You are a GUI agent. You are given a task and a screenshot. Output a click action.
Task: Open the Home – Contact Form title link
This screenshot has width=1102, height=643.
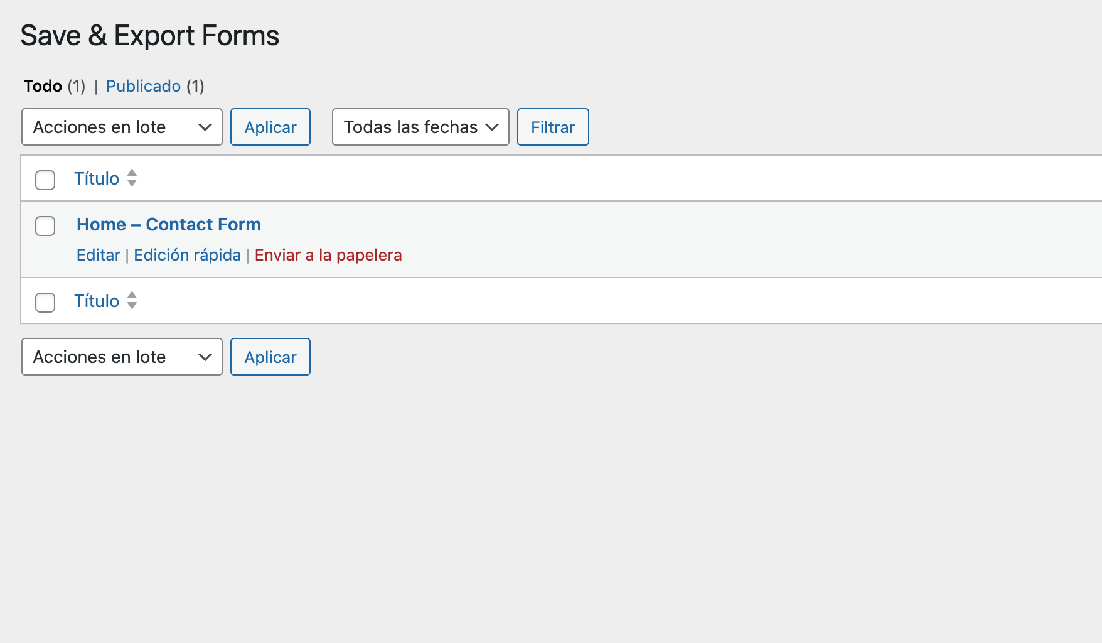coord(169,224)
